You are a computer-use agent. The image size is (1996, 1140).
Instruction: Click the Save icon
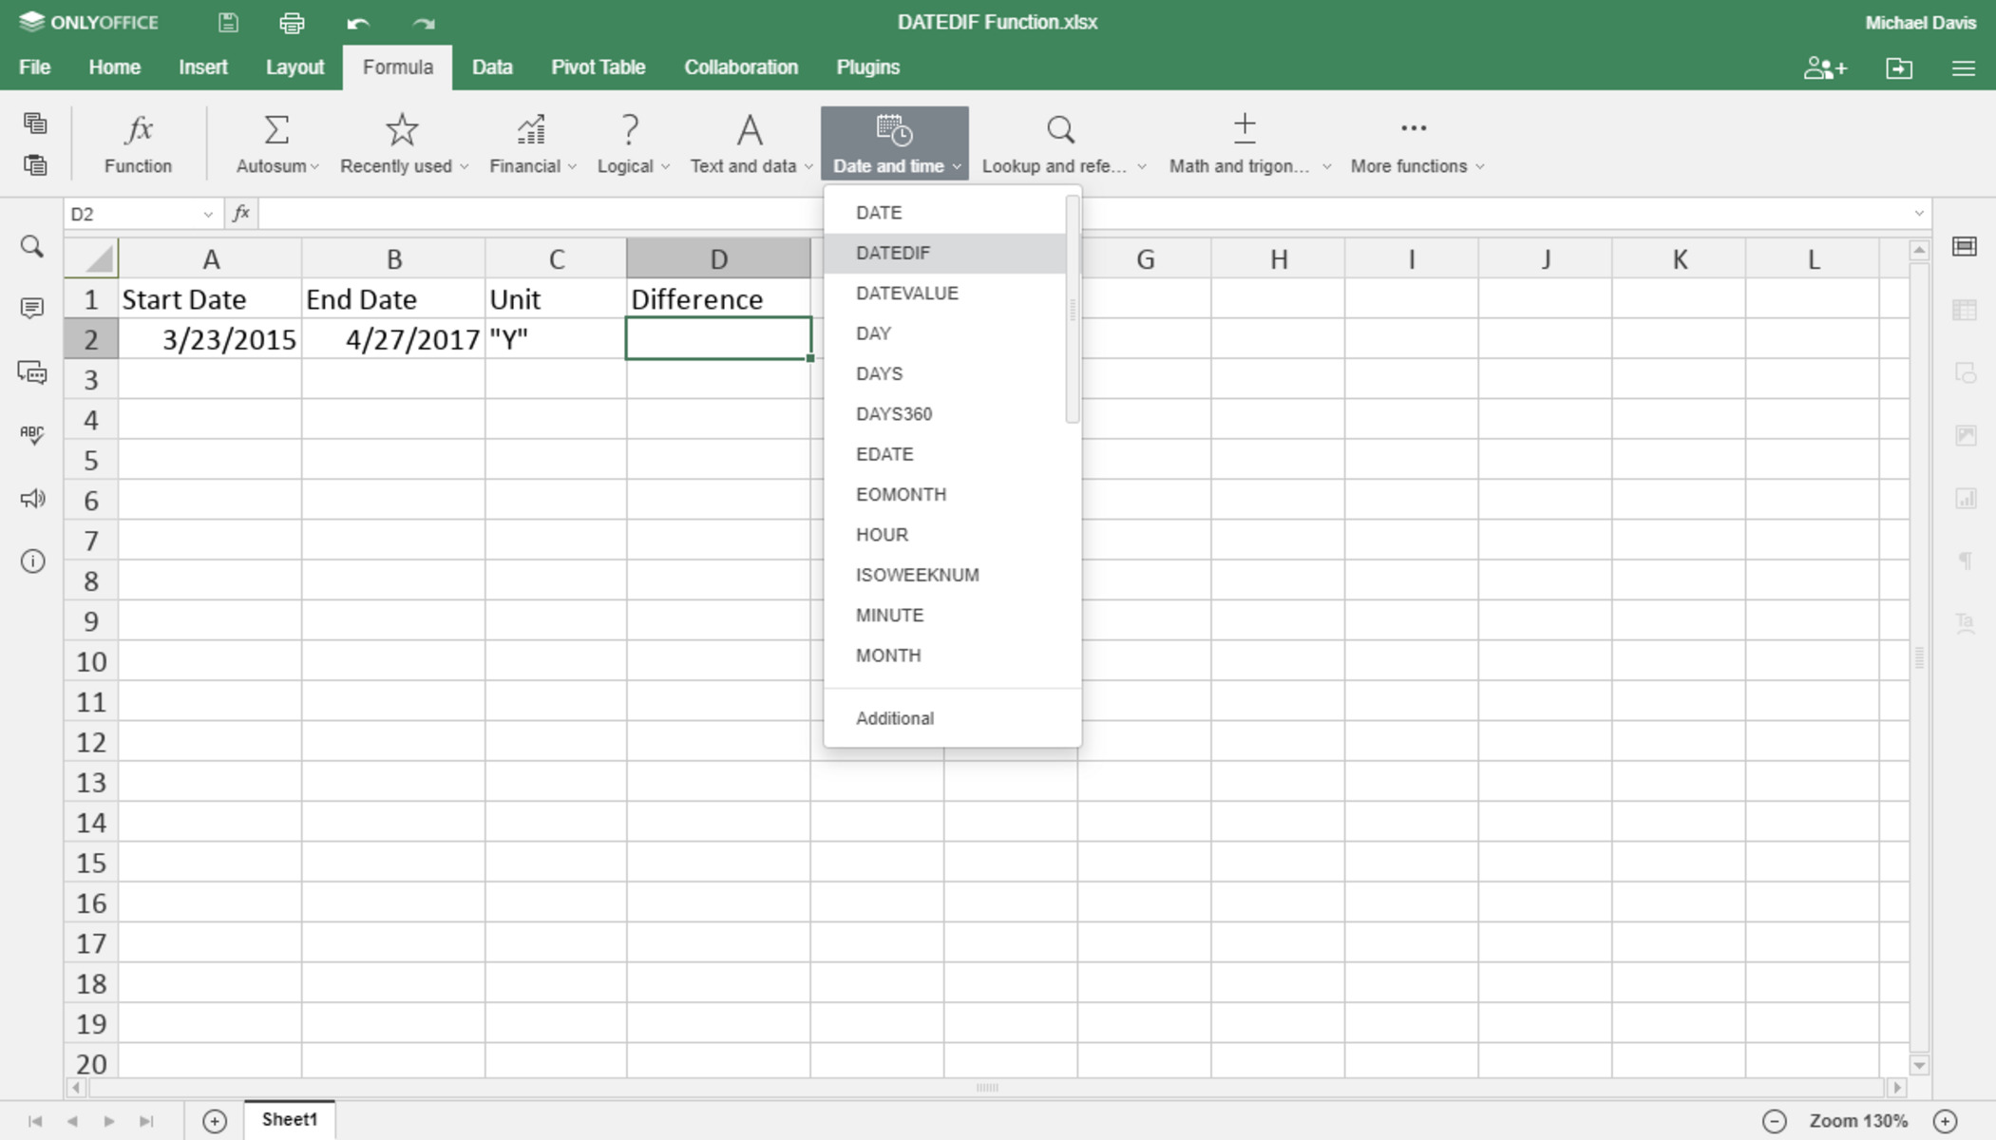coord(227,22)
